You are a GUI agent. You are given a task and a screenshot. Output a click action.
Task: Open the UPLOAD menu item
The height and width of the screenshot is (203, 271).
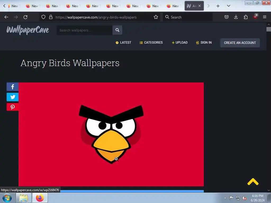tap(180, 43)
